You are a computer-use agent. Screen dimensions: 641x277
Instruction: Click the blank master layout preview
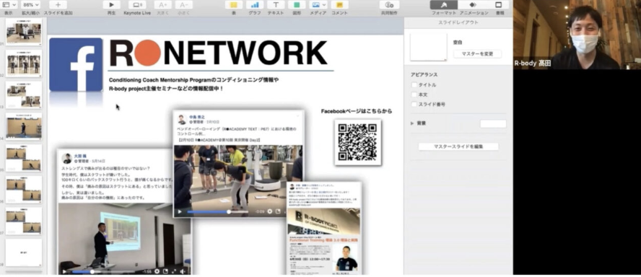429,47
